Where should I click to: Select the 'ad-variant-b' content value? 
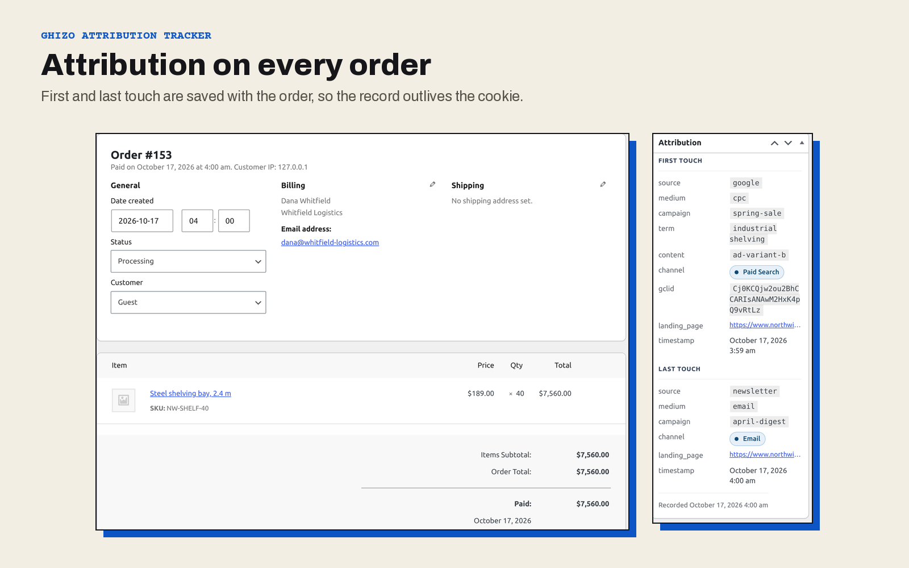pyautogui.click(x=759, y=255)
